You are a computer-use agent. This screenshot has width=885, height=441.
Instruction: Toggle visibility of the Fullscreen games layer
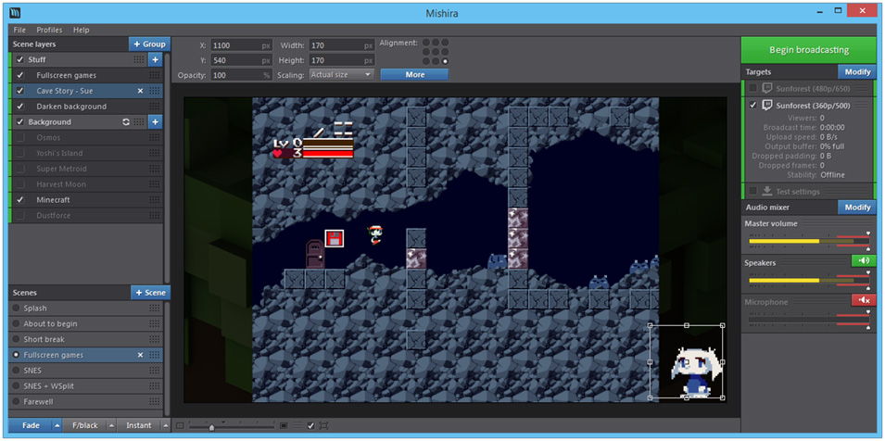tap(20, 75)
